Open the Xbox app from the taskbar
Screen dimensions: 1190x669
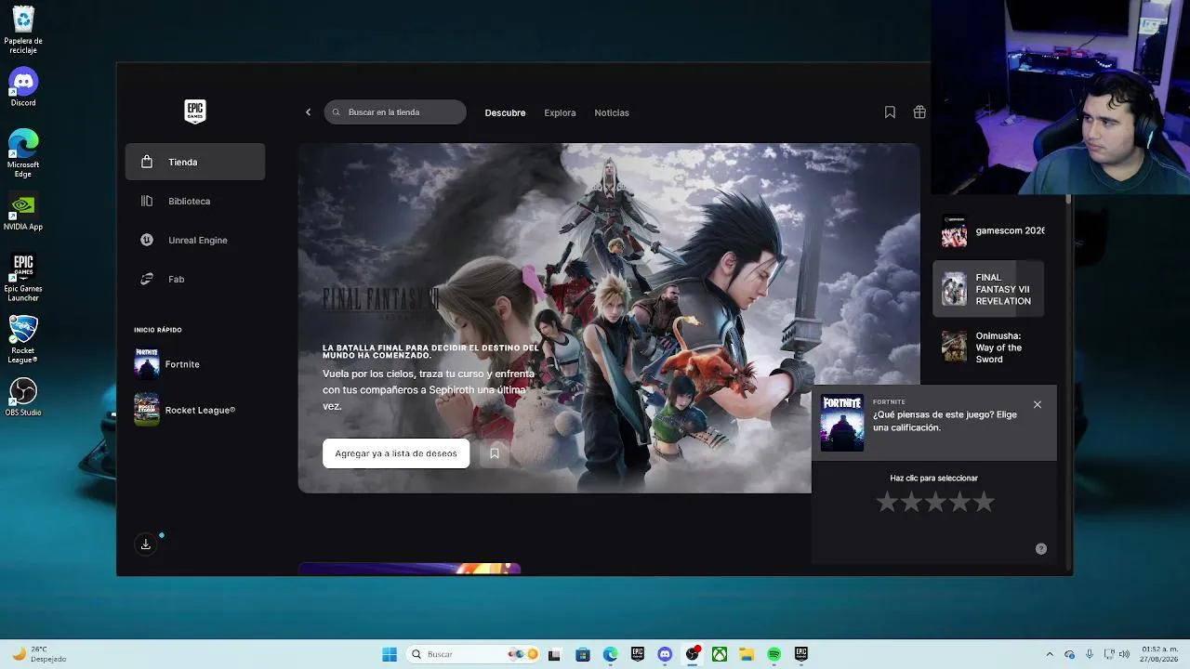tap(720, 654)
